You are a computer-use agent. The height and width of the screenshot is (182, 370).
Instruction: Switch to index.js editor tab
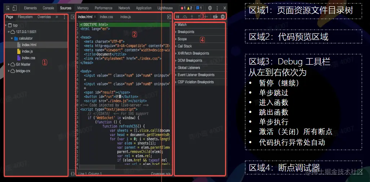coord(125,17)
